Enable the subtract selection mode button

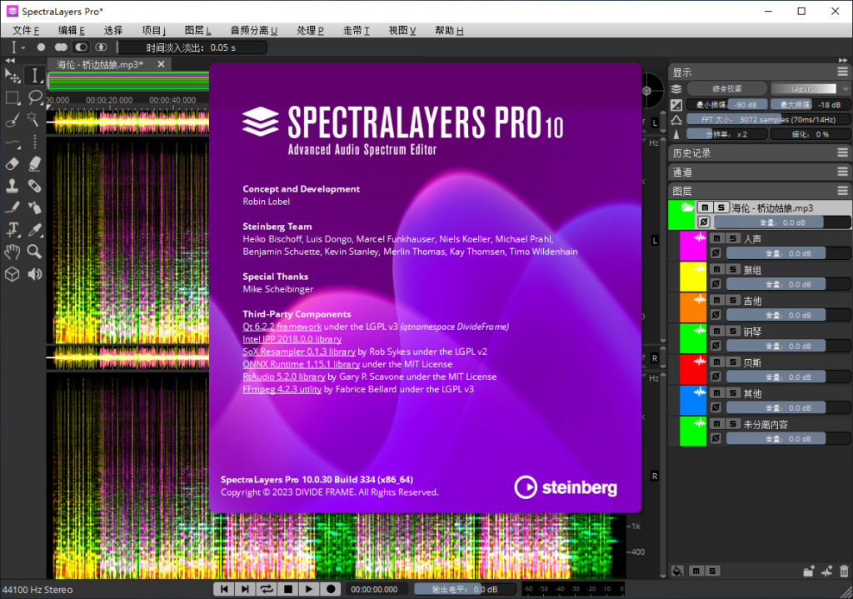[81, 47]
